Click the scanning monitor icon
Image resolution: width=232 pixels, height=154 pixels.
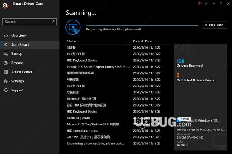coord(73,27)
